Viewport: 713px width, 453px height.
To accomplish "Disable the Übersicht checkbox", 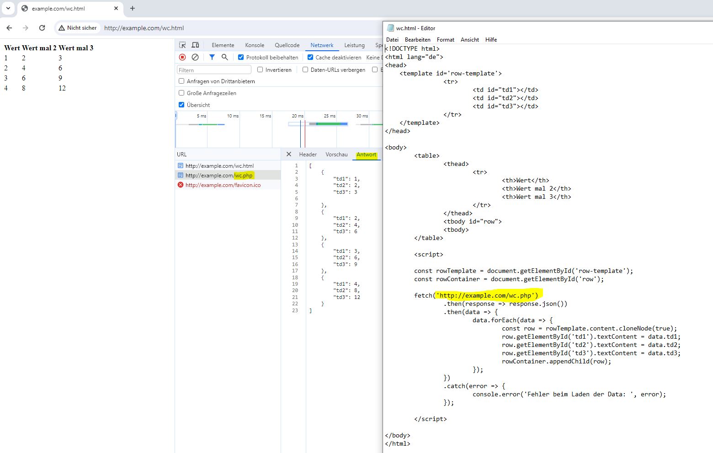I will [x=181, y=105].
